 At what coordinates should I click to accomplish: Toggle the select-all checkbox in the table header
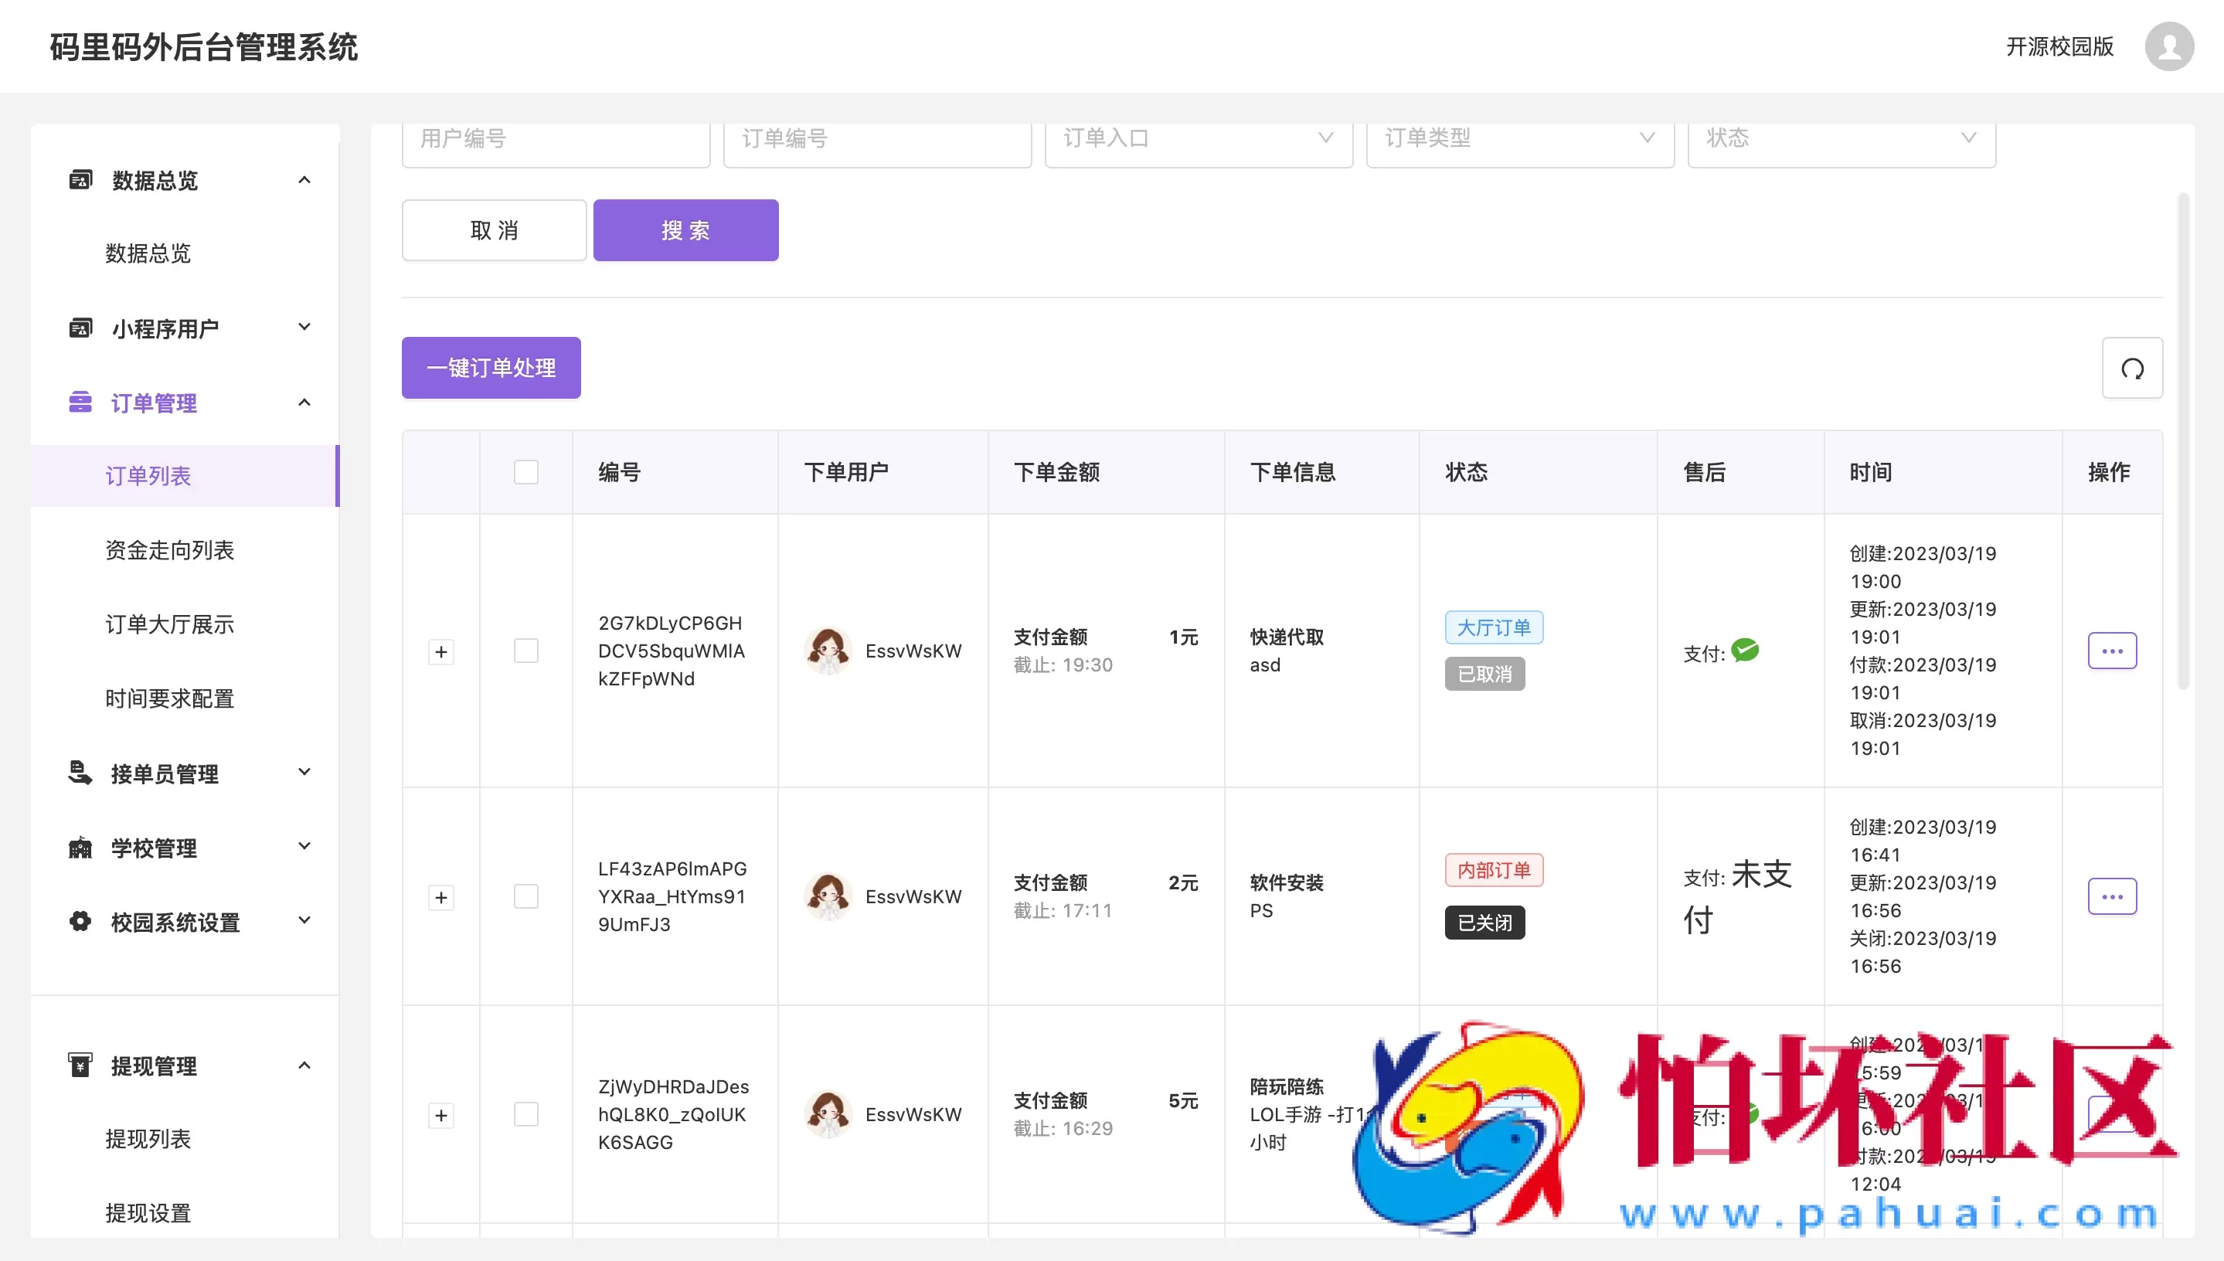(525, 472)
